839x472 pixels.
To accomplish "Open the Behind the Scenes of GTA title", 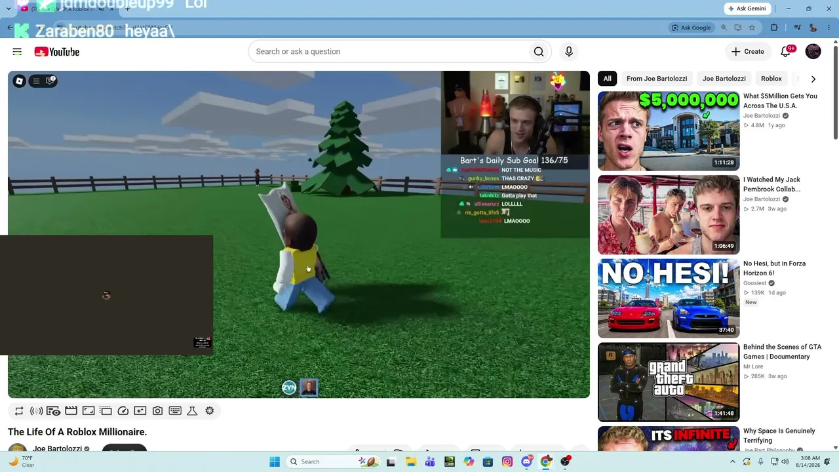I will point(783,352).
